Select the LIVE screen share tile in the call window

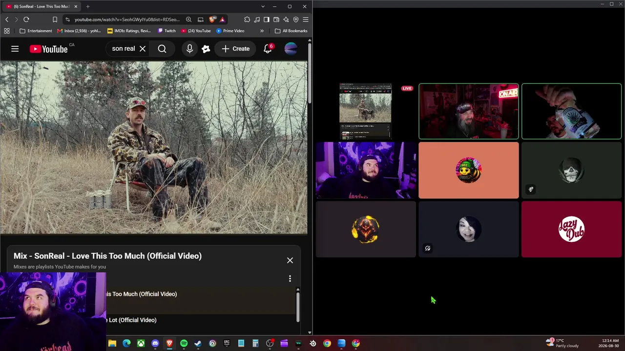(x=366, y=112)
